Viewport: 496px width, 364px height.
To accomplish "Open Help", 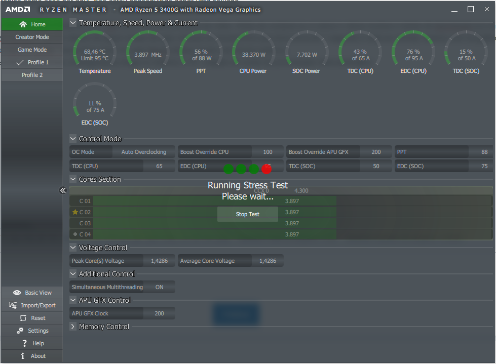I will 32,343.
